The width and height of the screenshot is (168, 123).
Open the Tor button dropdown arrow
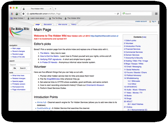pos(19,14)
